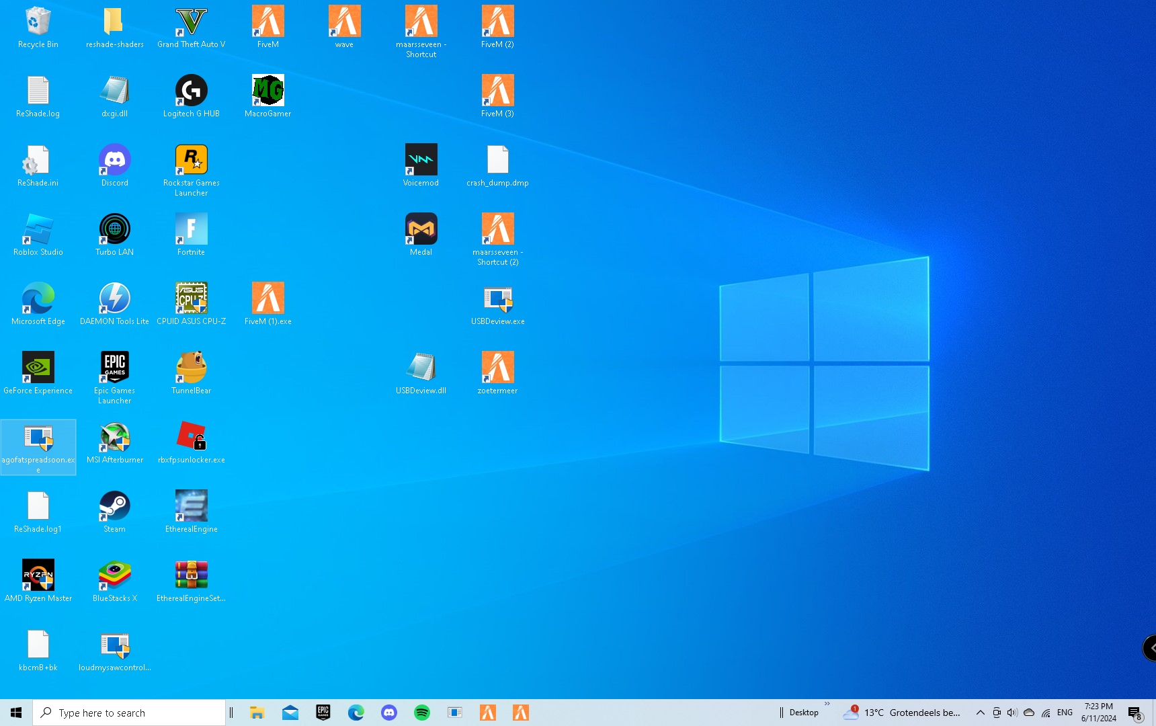Select the CPUID ASUS CPU-Z icon

[192, 304]
